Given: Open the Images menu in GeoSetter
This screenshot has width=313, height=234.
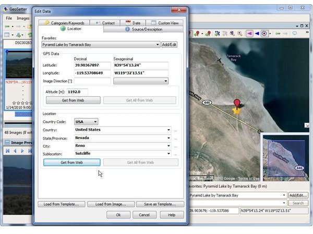Looking at the screenshot, I should [23, 18].
